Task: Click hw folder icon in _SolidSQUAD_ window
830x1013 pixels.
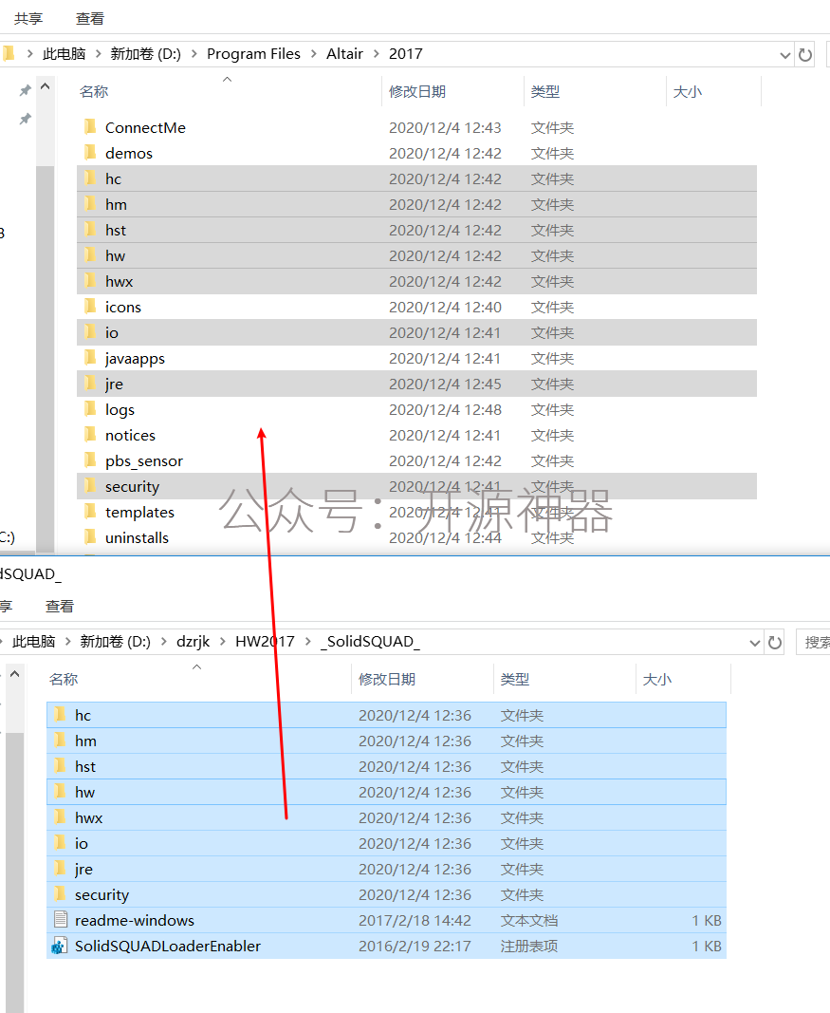Action: click(60, 791)
